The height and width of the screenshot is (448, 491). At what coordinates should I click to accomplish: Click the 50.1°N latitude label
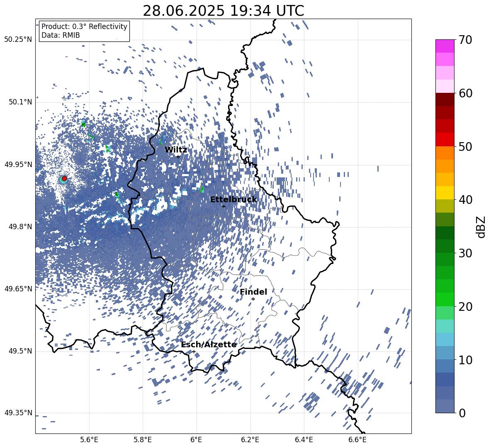click(x=21, y=102)
